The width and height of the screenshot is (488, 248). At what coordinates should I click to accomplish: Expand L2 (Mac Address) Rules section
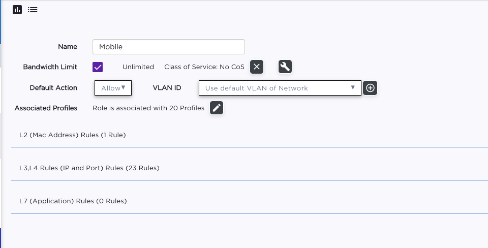click(x=72, y=135)
